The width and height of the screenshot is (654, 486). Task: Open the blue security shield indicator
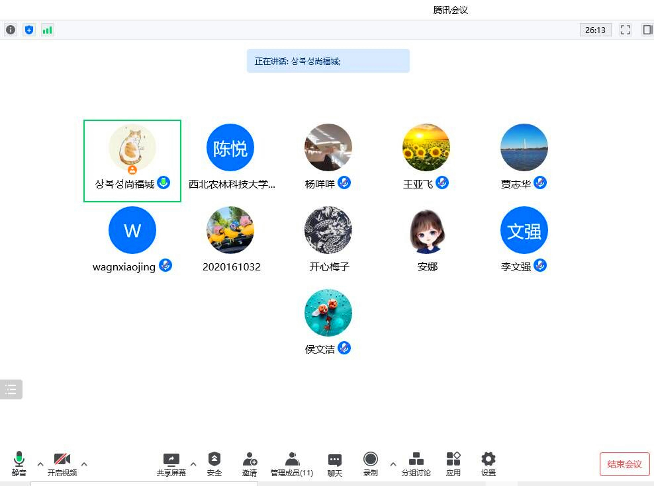coord(28,30)
